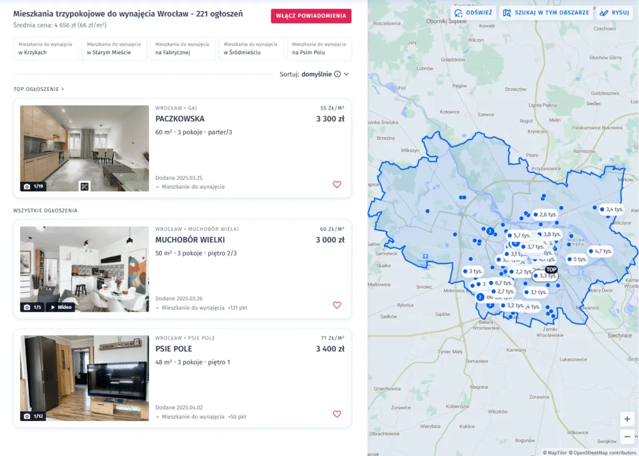Expand the Sortuj domyślnie dropdown
639x456 pixels.
click(315, 74)
